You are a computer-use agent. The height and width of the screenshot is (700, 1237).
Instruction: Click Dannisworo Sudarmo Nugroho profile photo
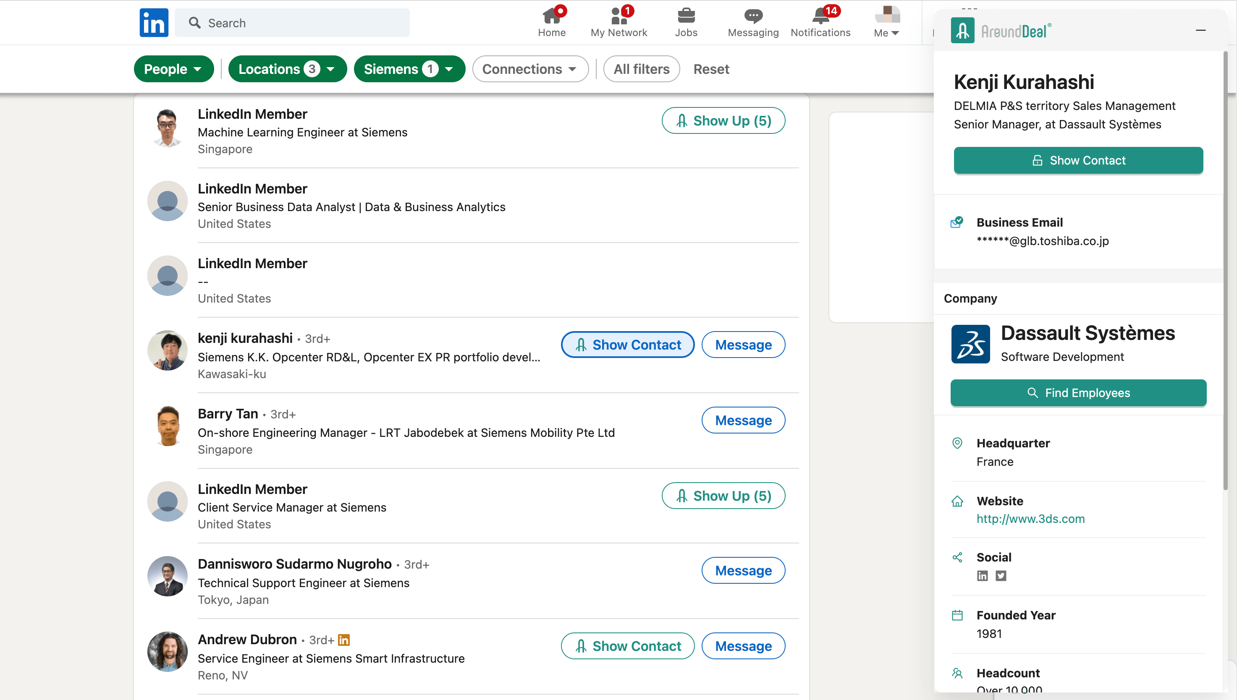[167, 577]
